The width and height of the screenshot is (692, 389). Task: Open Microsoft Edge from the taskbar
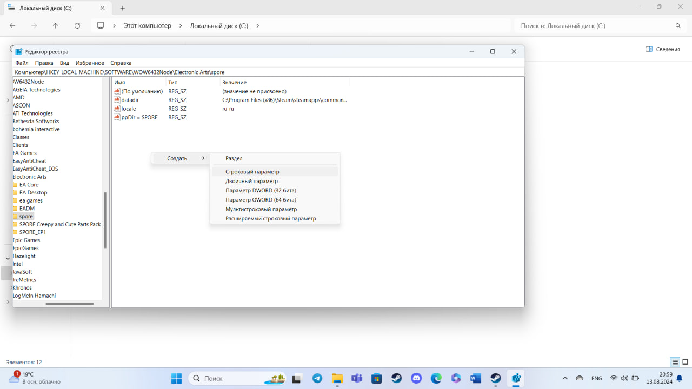pyautogui.click(x=436, y=378)
